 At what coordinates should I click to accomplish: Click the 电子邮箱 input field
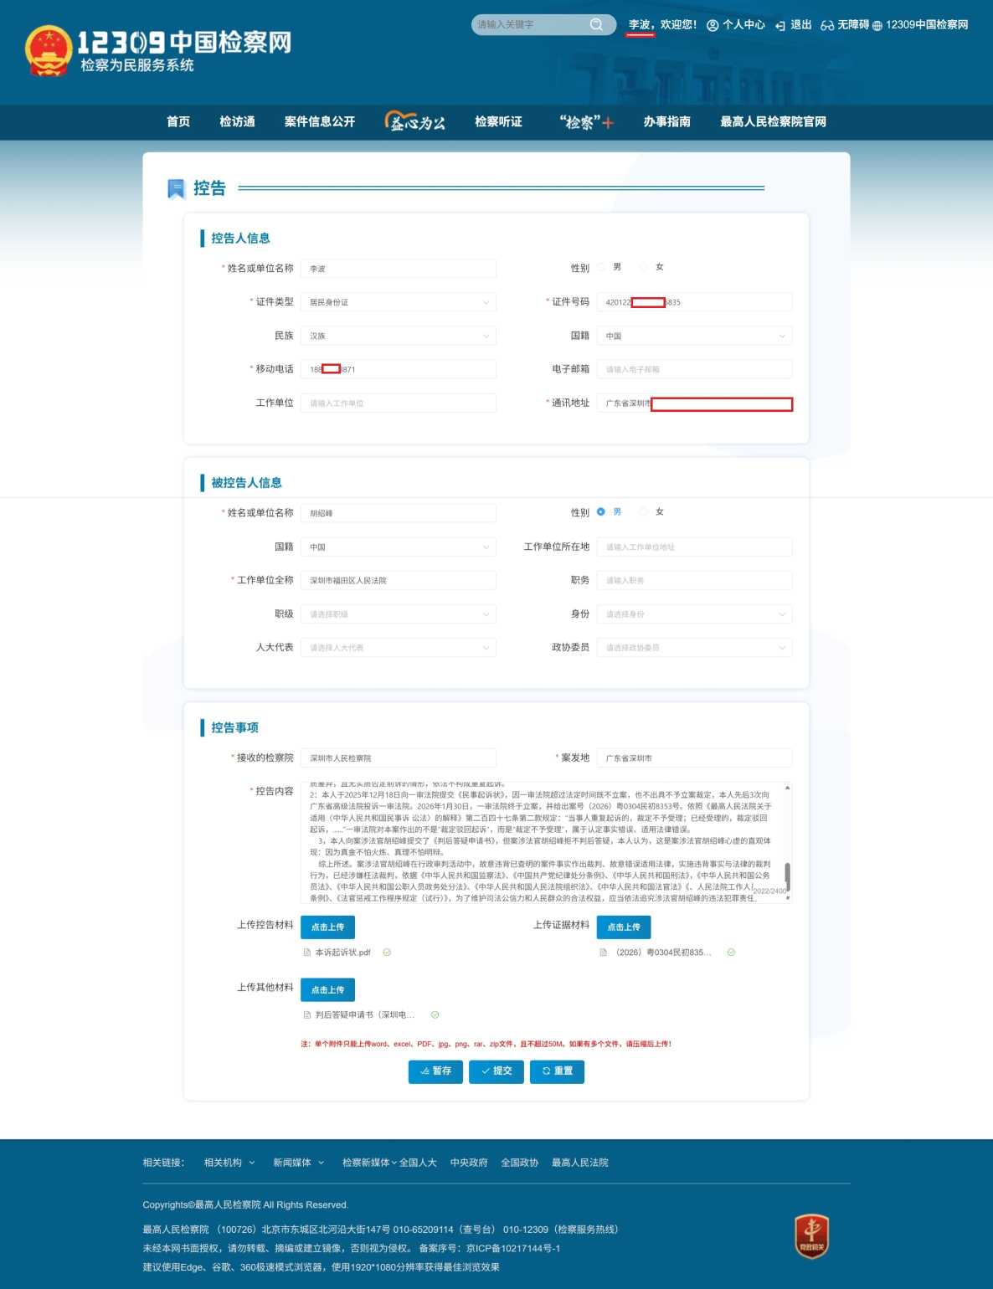(694, 369)
